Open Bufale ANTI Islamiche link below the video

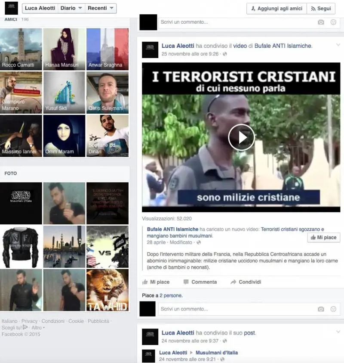click(x=172, y=229)
